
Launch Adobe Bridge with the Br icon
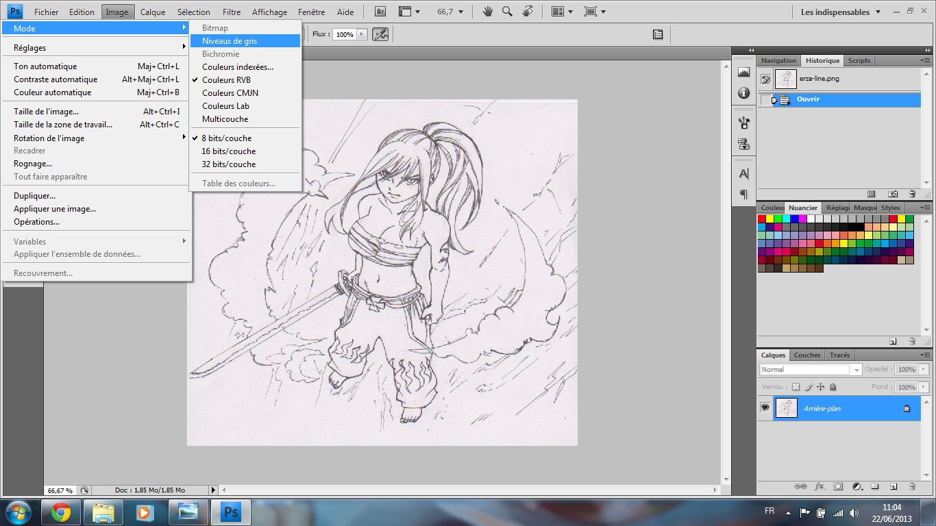pos(381,12)
